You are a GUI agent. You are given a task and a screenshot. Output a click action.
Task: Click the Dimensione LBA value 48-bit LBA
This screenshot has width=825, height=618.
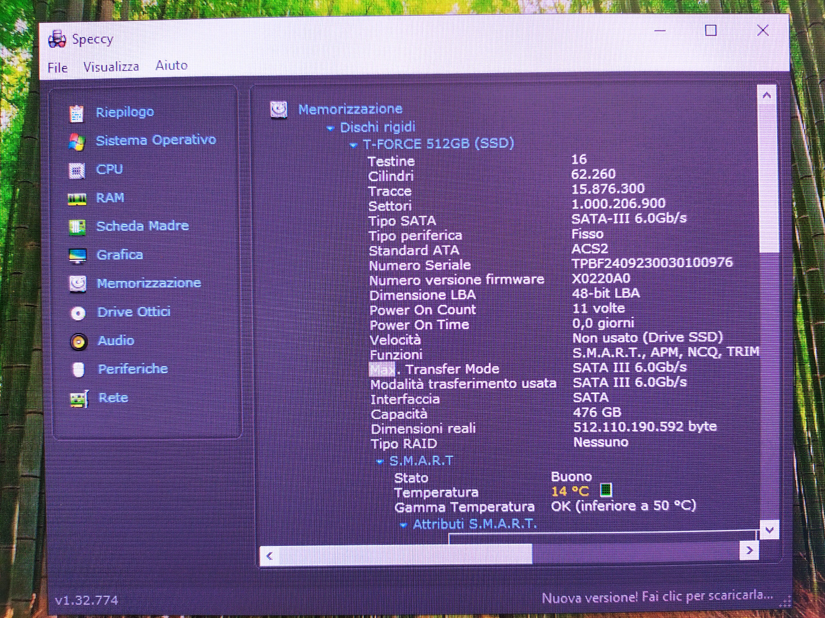[x=606, y=293]
